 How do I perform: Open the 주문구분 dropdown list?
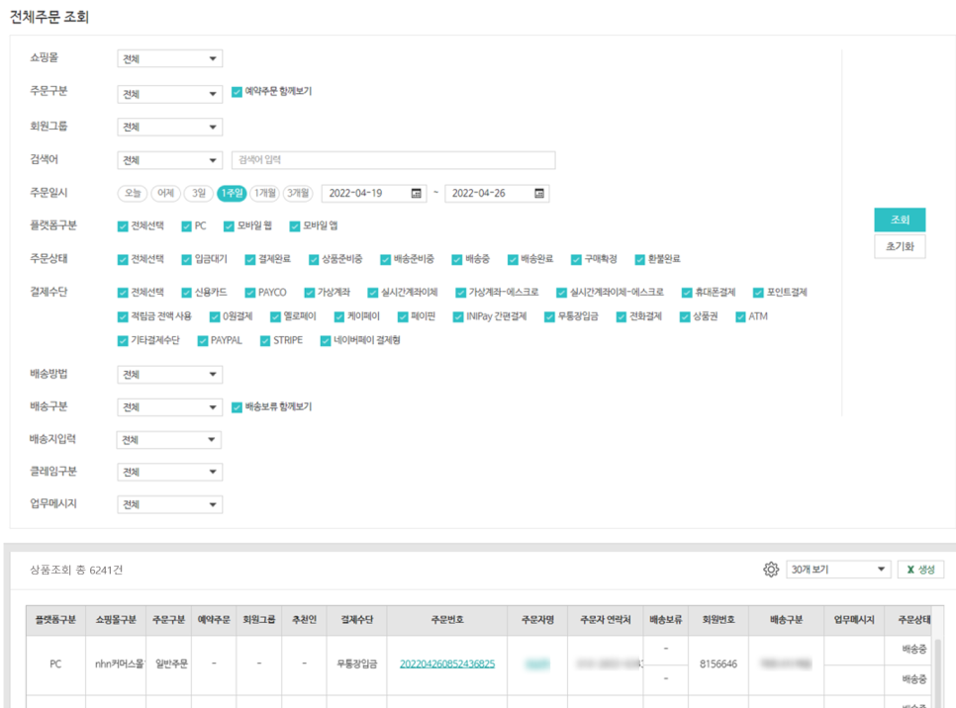[169, 95]
